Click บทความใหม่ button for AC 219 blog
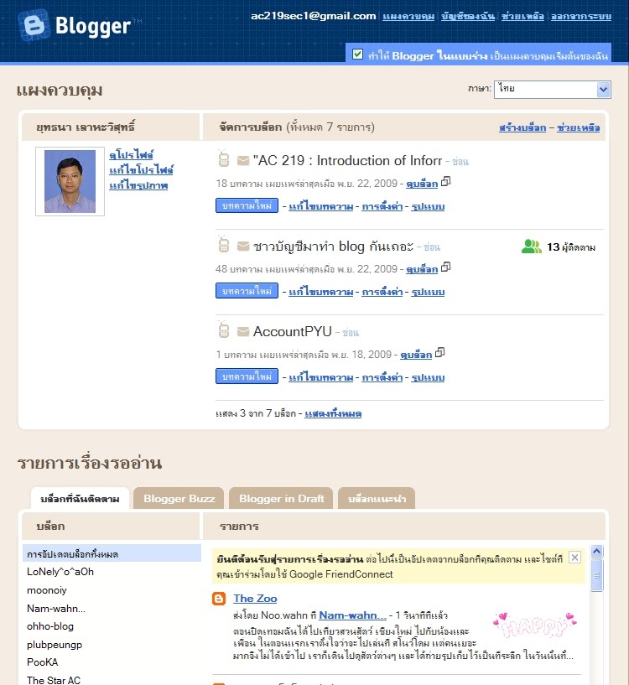629x685 pixels. click(247, 205)
